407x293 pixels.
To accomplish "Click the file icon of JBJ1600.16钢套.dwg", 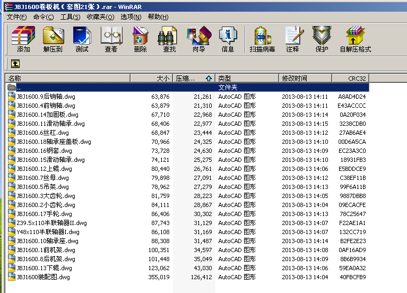I will click(x=12, y=150).
